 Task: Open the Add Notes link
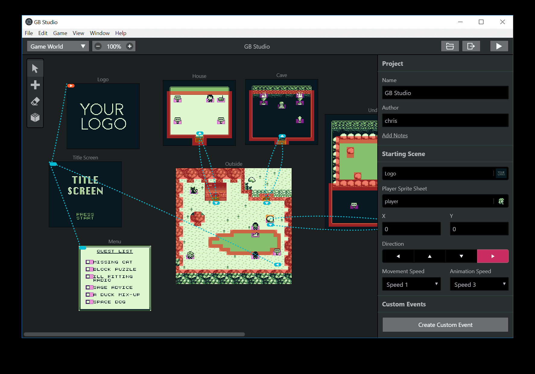[395, 136]
